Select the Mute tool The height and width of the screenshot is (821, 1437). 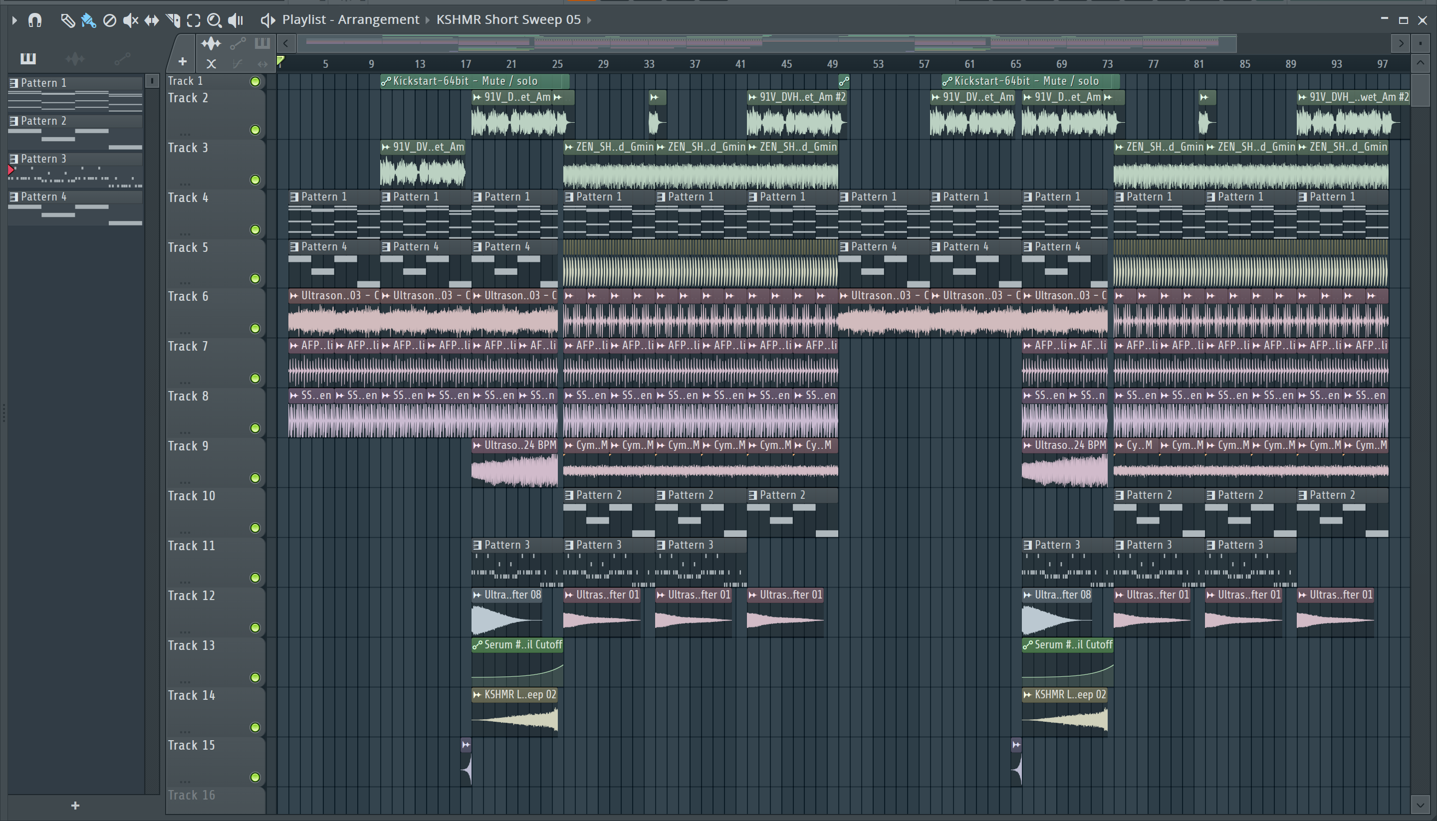tap(130, 20)
